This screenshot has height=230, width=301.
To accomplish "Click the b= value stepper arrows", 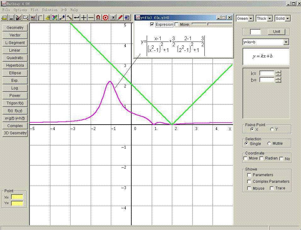I will pyautogui.click(x=278, y=80).
